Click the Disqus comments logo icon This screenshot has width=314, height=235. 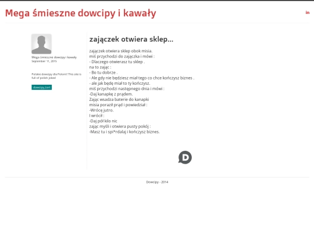[x=185, y=157]
